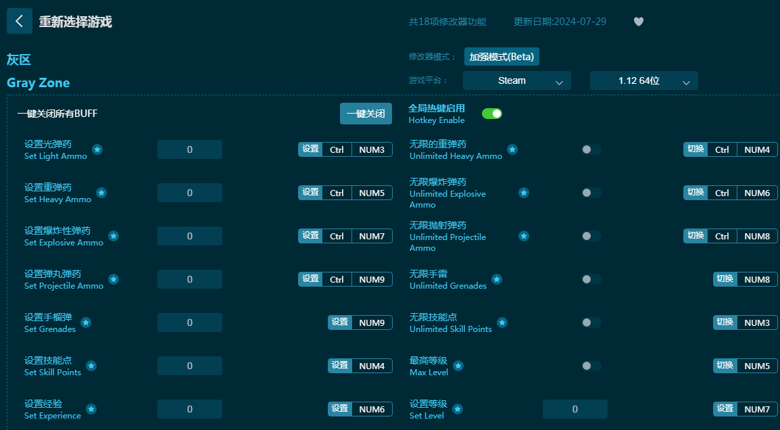Star the Set Explosive Ammo option
This screenshot has width=780, height=430.
pyautogui.click(x=114, y=236)
